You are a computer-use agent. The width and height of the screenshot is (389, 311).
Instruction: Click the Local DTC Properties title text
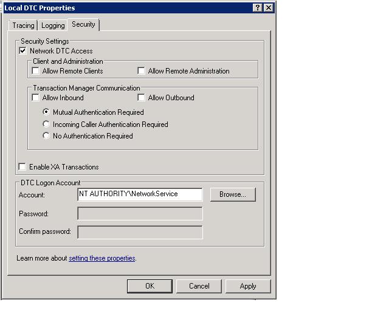coord(40,8)
